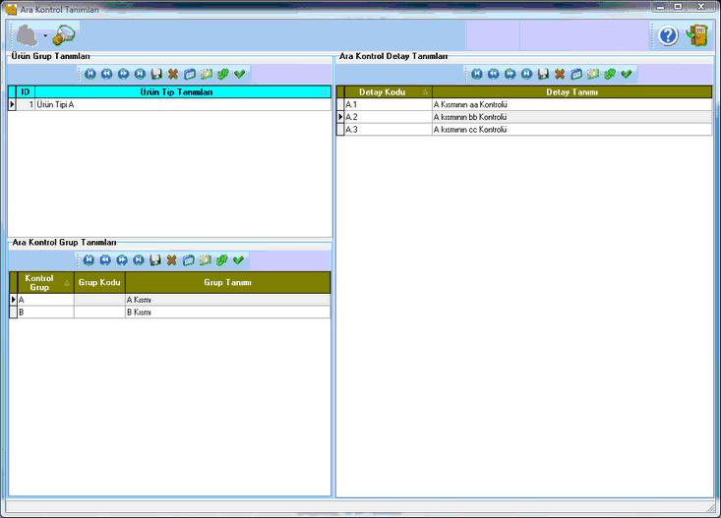The height and width of the screenshot is (518, 721).
Task: Go to next record in Ara Kontrol Grup Tanımları
Action: [122, 260]
